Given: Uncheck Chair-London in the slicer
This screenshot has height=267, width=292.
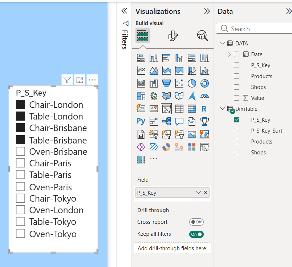Looking at the screenshot, I should coord(20,105).
